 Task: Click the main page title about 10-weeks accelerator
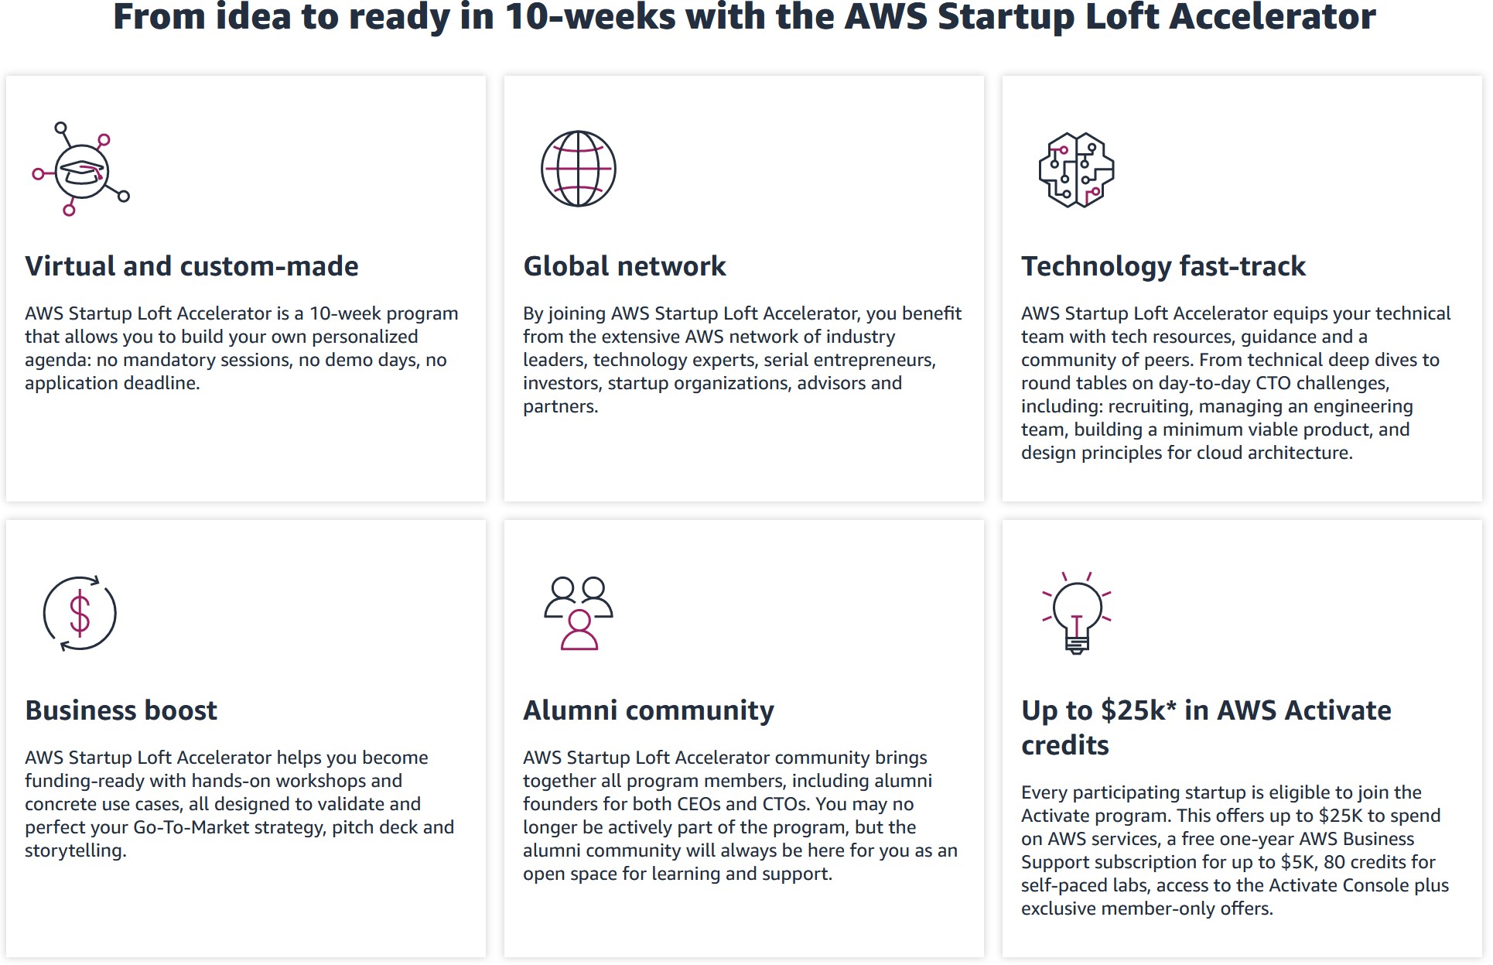(x=744, y=16)
